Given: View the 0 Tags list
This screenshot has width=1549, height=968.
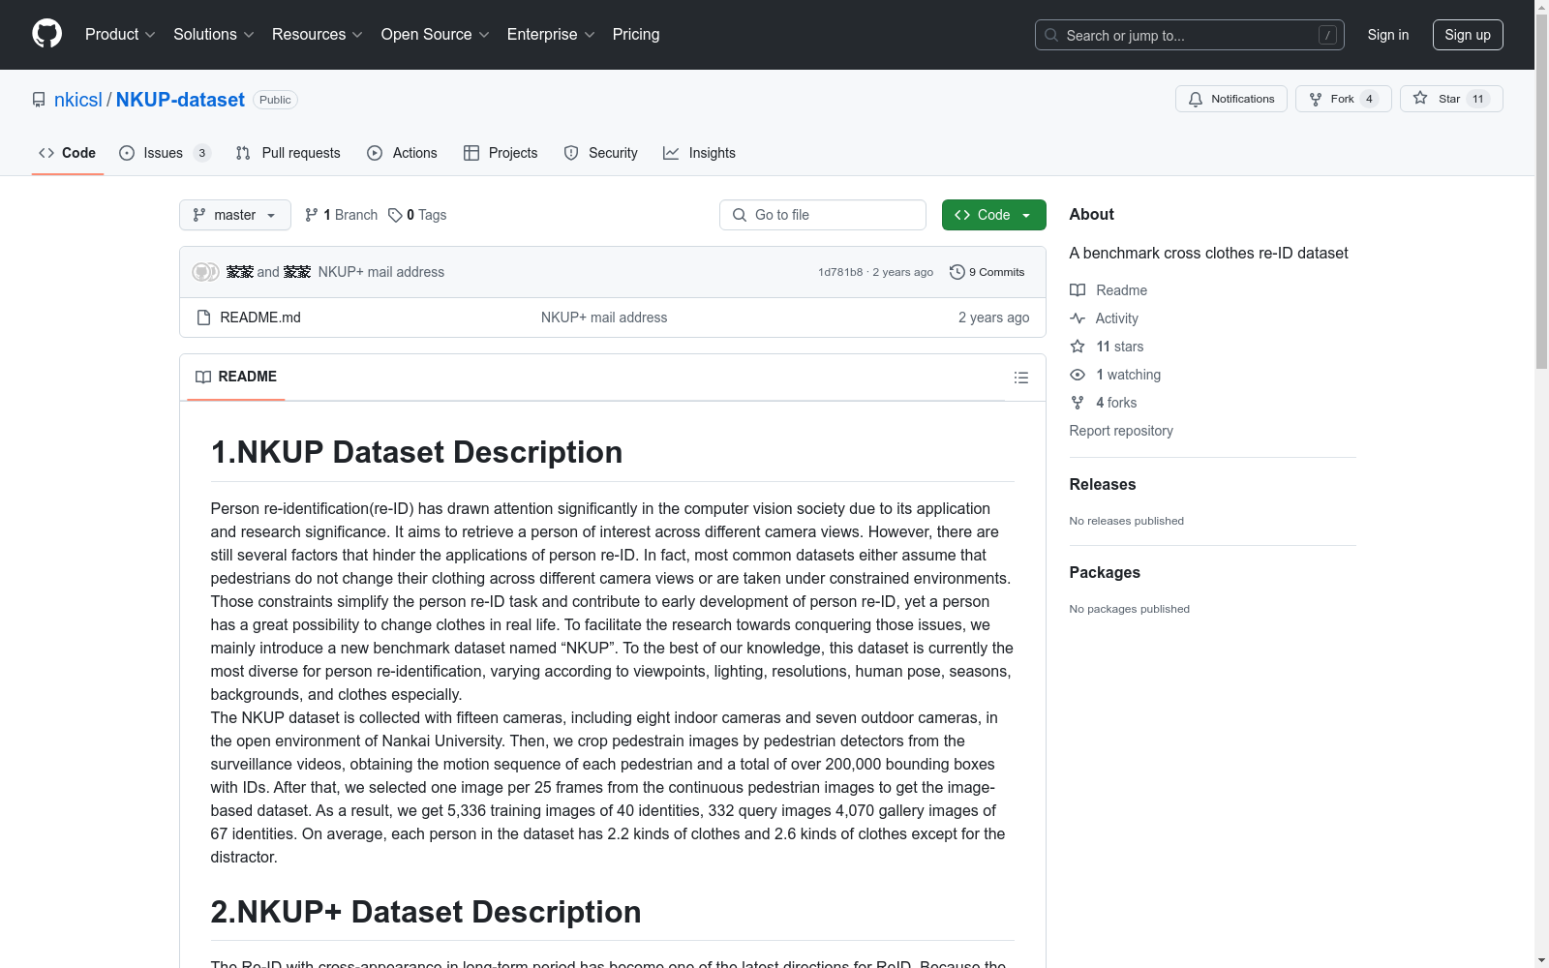Looking at the screenshot, I should [x=417, y=215].
